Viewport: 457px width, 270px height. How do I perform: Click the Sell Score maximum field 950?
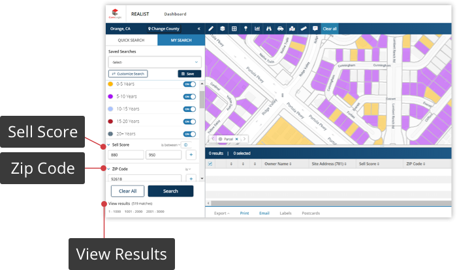click(163, 155)
